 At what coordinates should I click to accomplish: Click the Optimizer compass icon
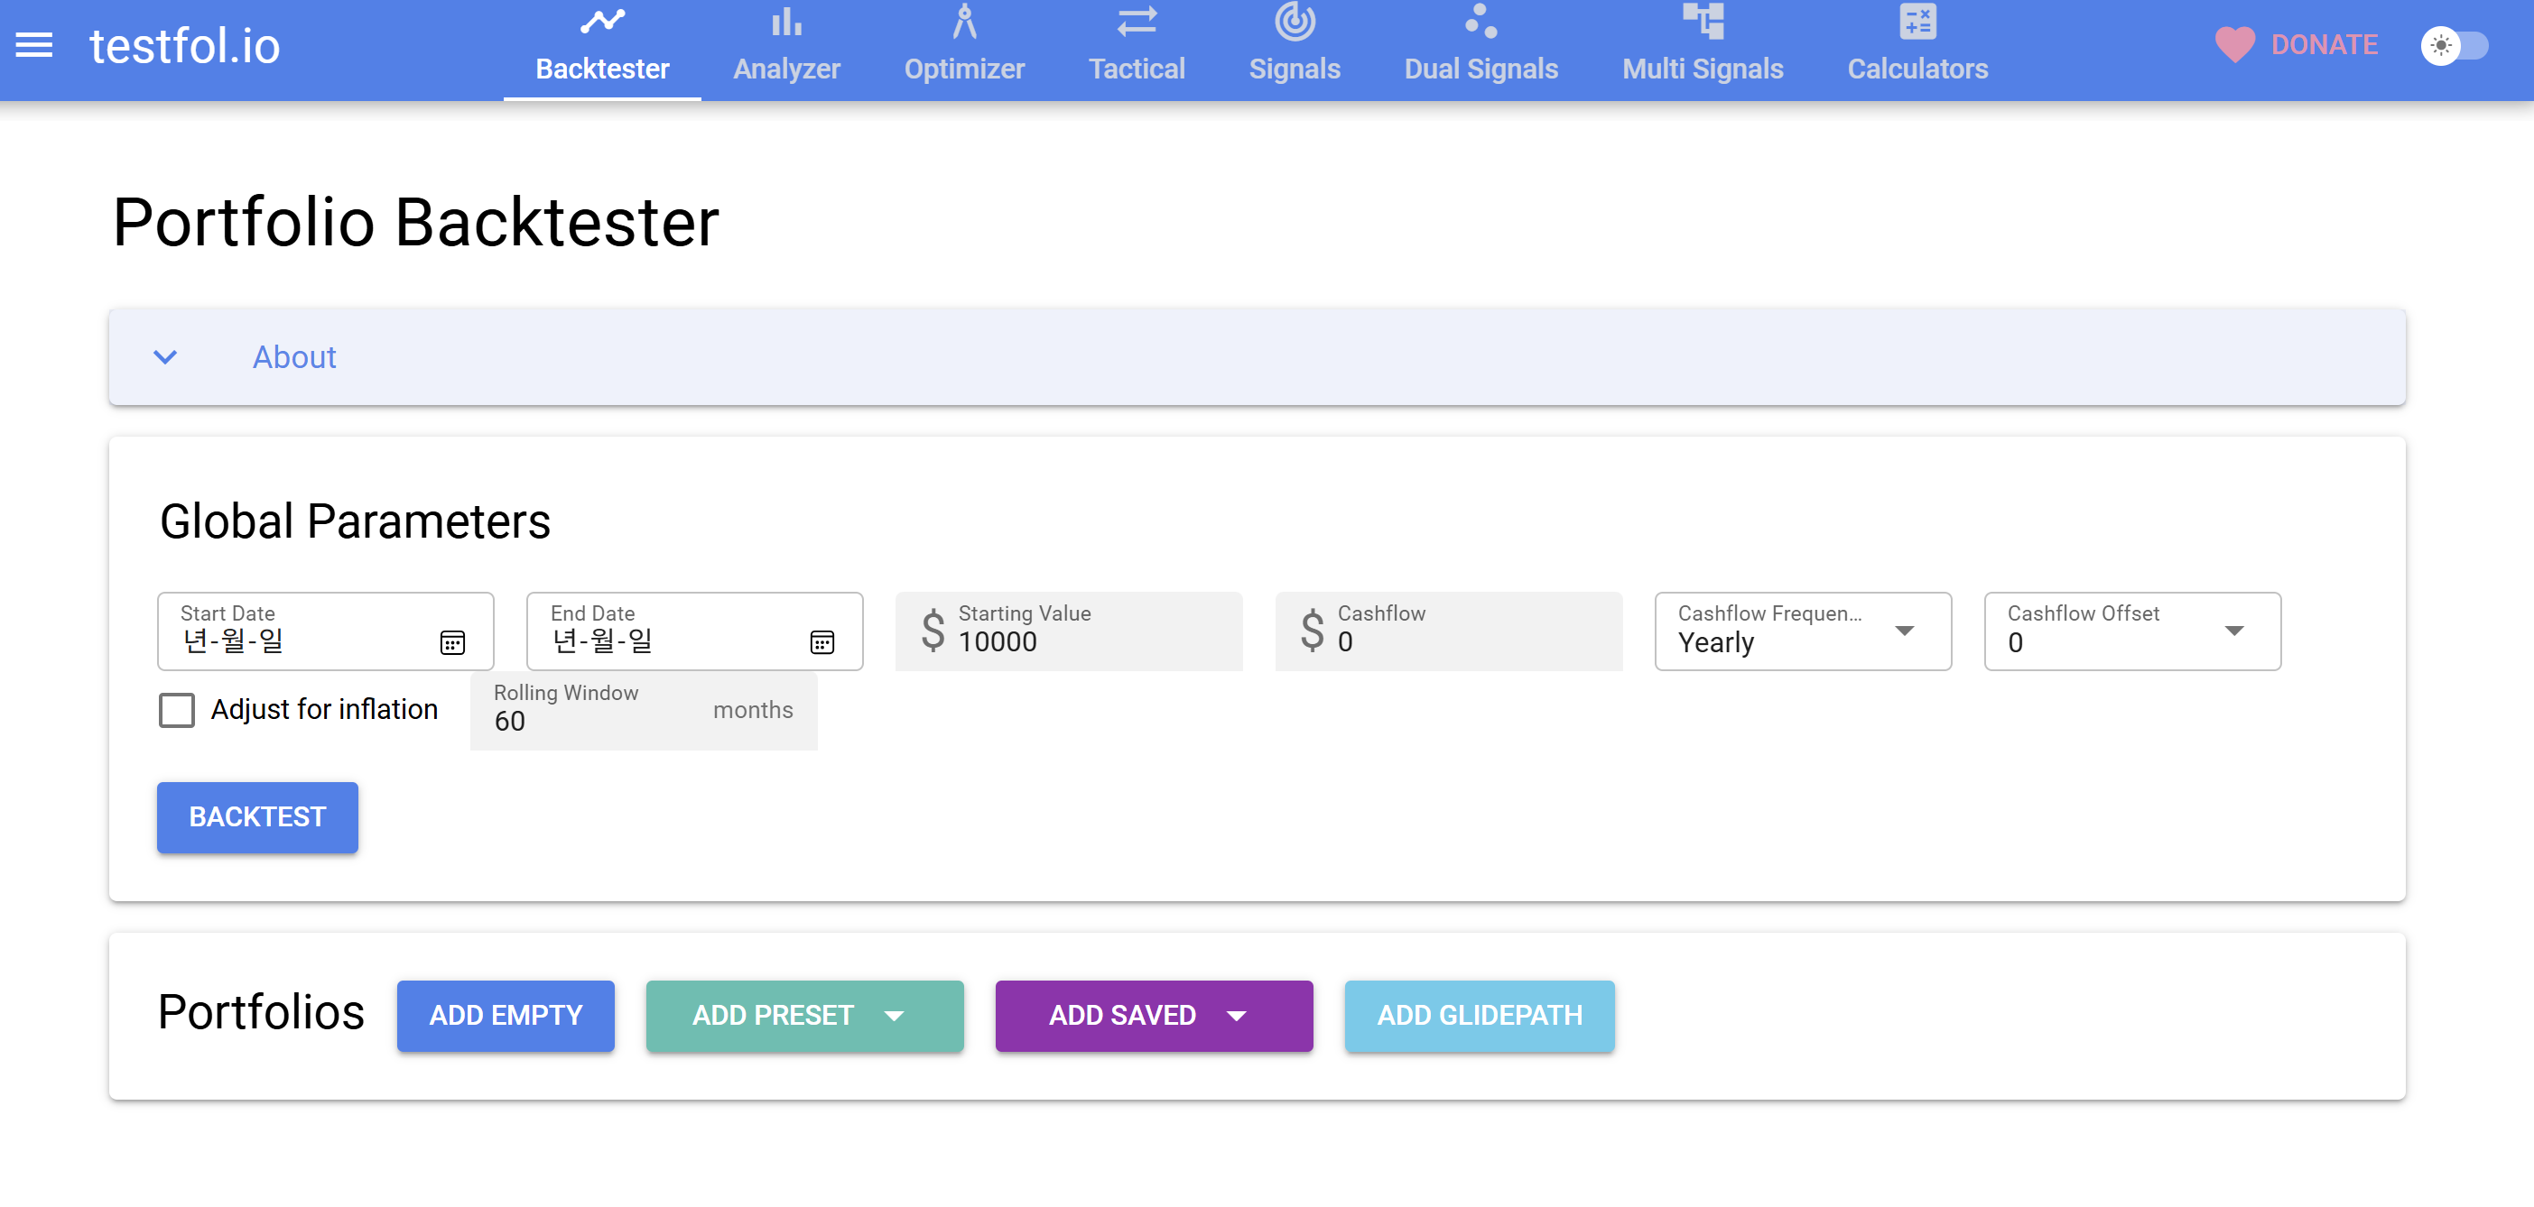tap(964, 21)
